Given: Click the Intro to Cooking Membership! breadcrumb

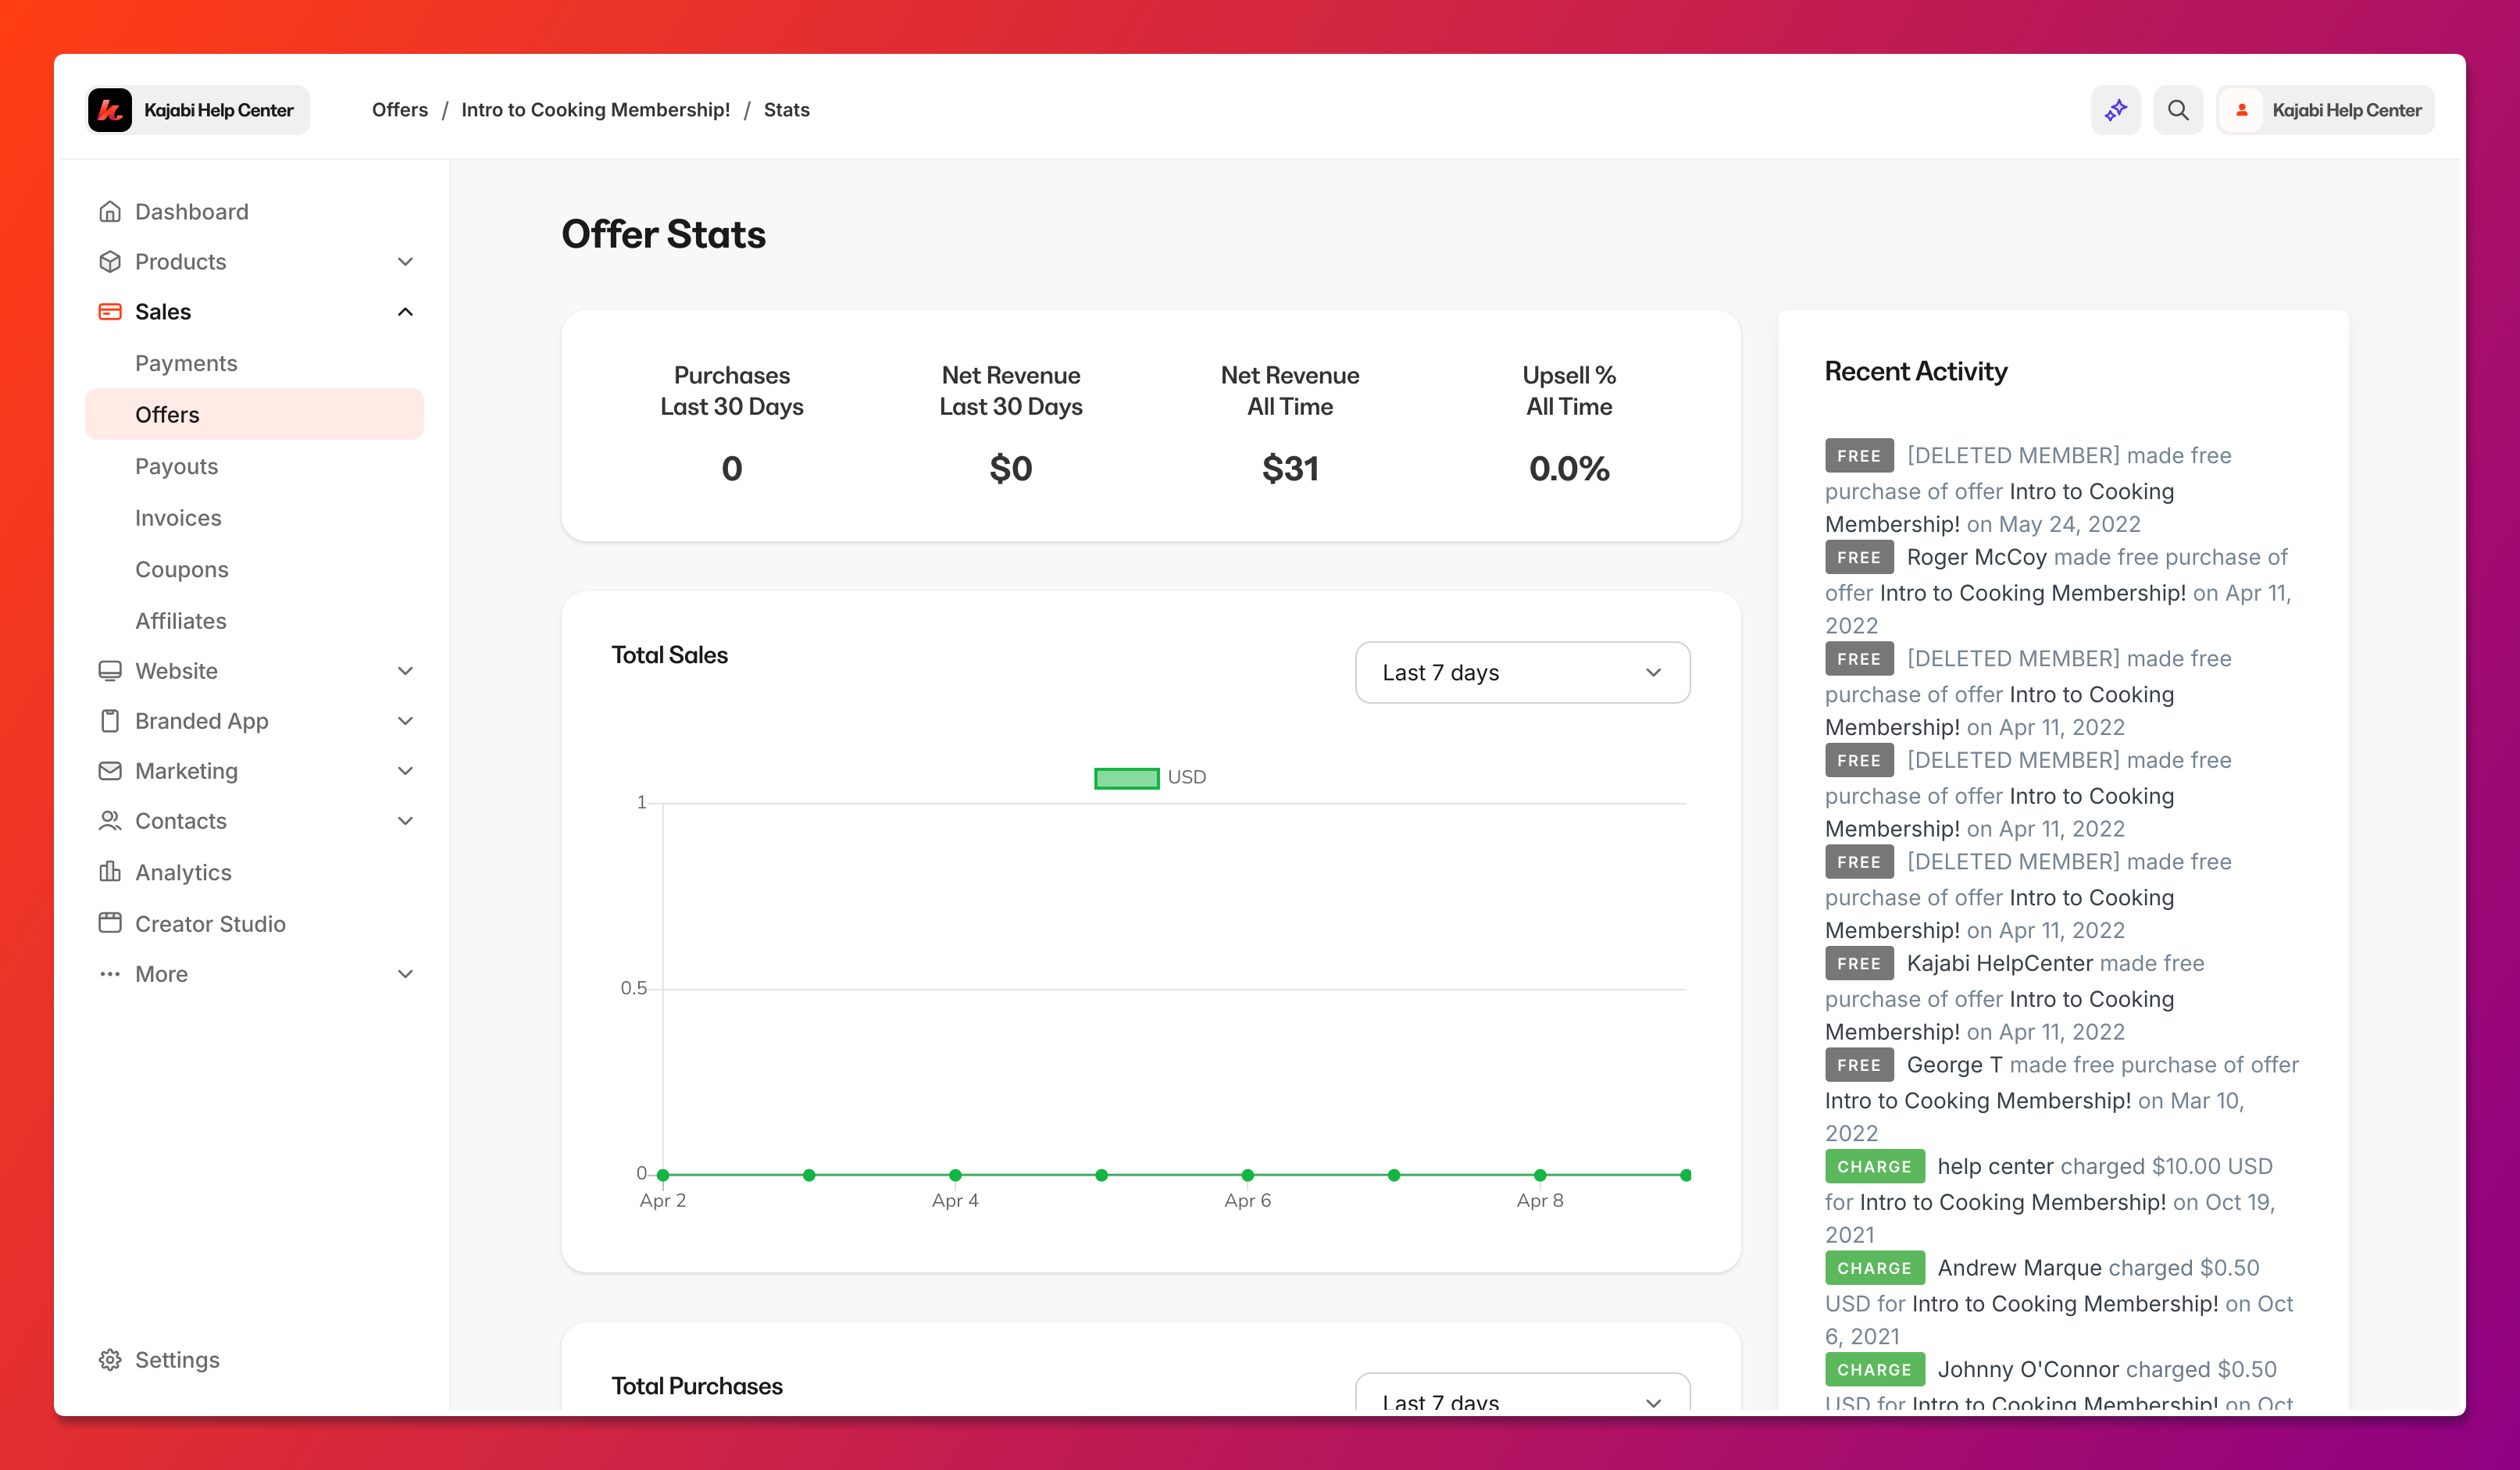Looking at the screenshot, I should pyautogui.click(x=595, y=110).
